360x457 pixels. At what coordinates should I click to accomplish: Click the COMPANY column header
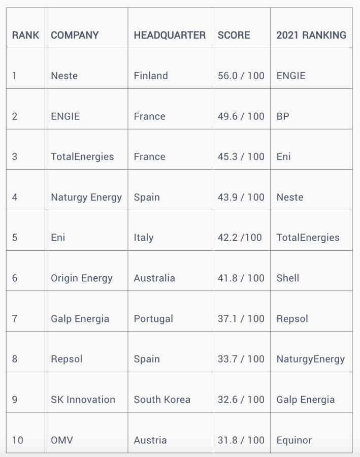pyautogui.click(x=75, y=35)
